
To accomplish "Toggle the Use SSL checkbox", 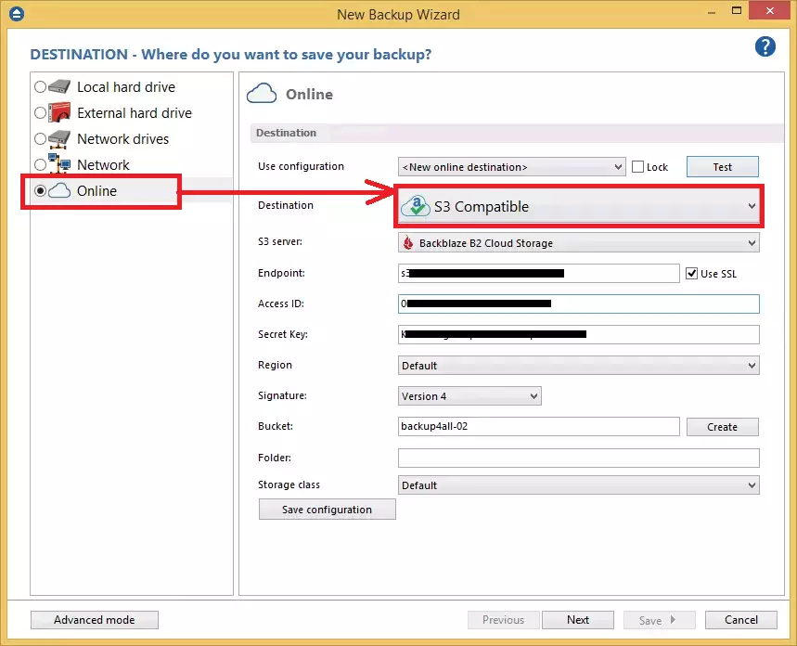I will [x=690, y=274].
